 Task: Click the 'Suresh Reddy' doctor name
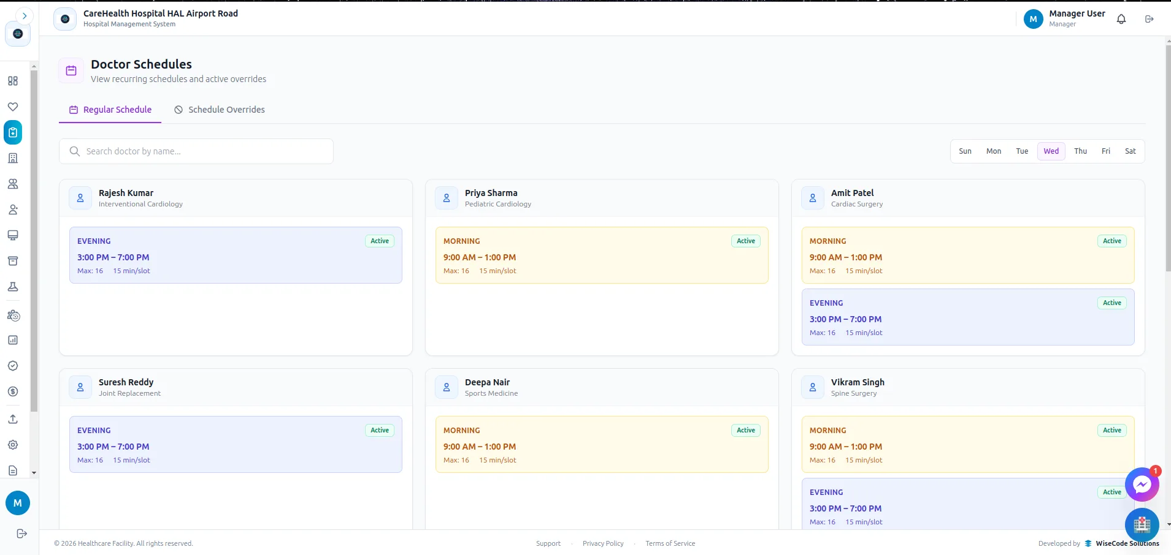point(126,382)
